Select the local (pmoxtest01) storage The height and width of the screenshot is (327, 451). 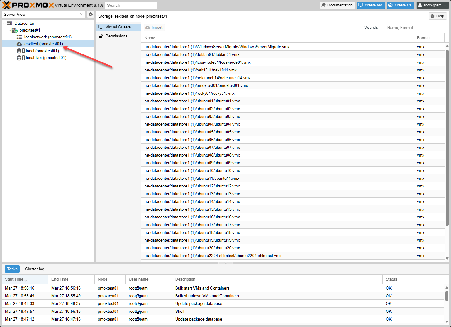click(48, 51)
